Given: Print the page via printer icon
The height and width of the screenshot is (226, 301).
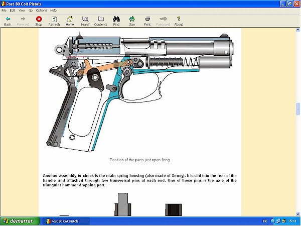Looking at the screenshot, I should [x=147, y=19].
